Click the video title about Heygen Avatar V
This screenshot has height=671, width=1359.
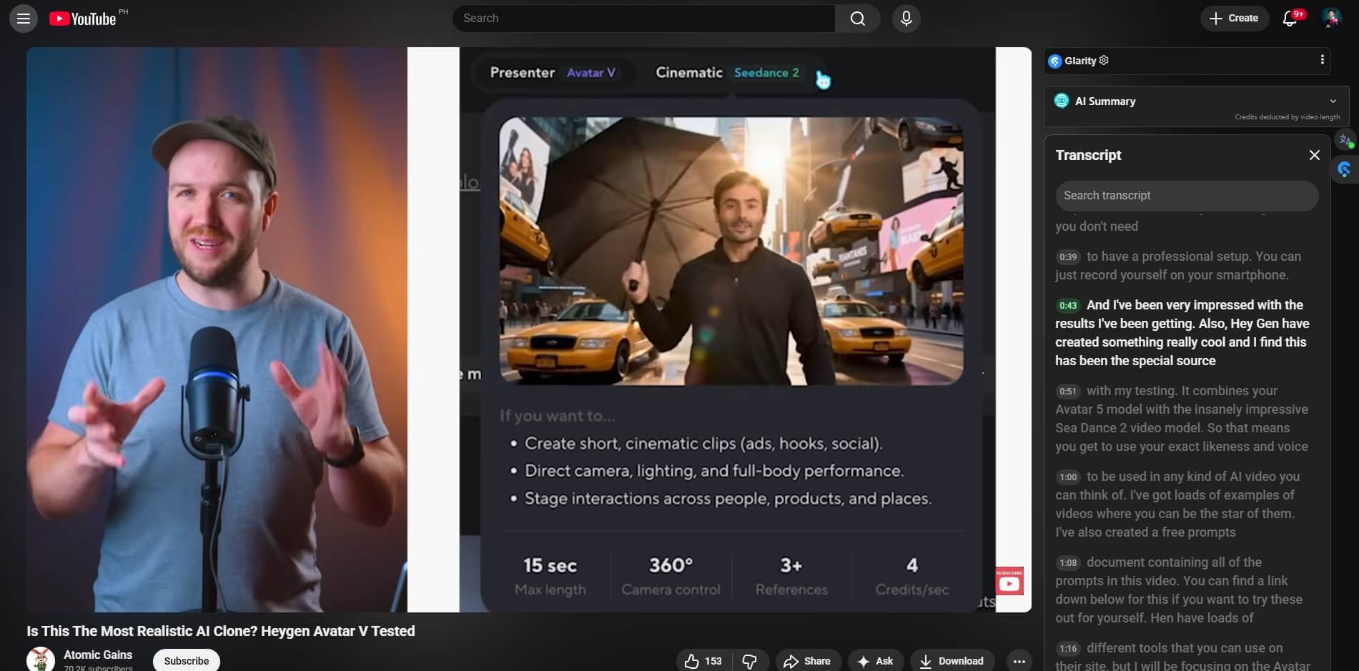221,631
